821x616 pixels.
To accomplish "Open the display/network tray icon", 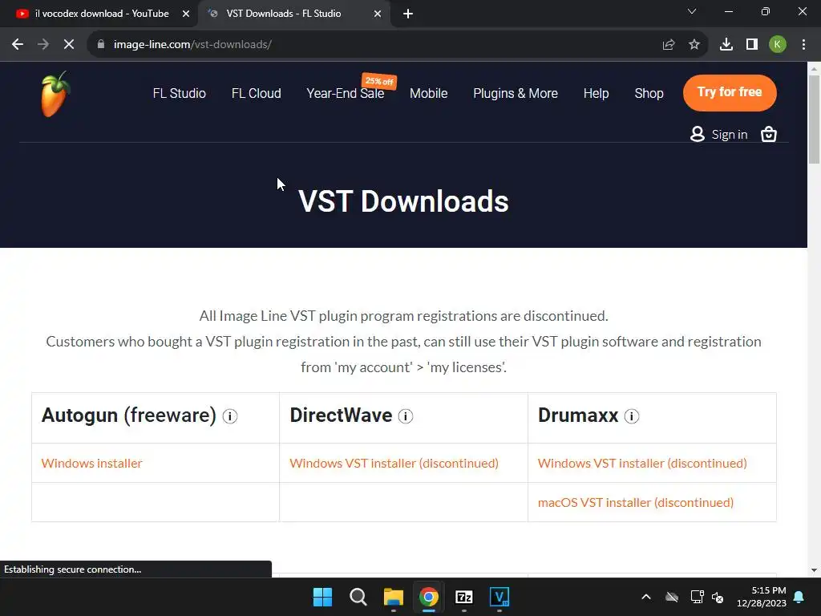I will pos(697,597).
